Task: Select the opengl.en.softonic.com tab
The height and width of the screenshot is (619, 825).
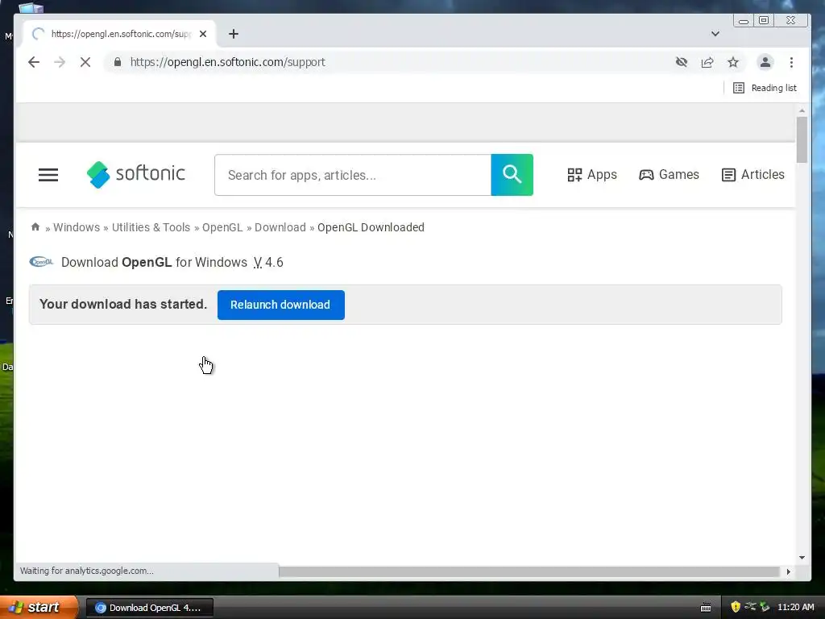Action: [x=119, y=34]
